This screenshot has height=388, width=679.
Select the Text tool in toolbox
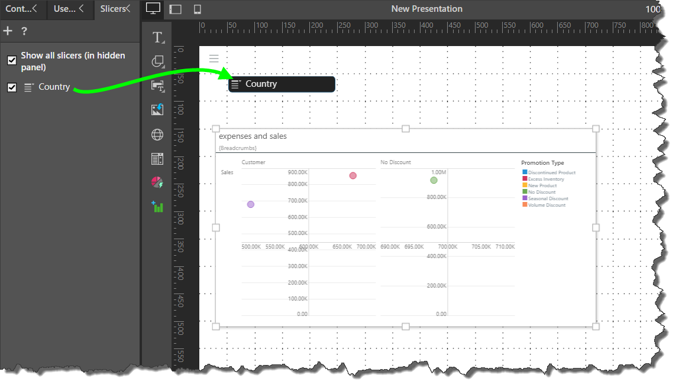pyautogui.click(x=157, y=38)
